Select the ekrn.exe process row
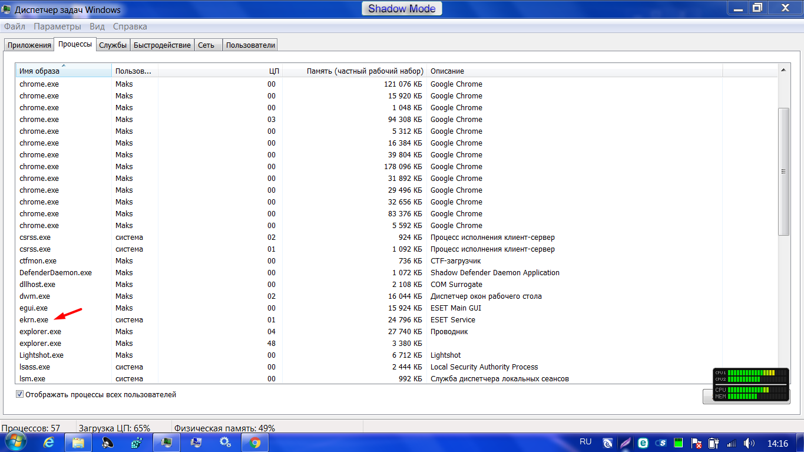The height and width of the screenshot is (452, 804). pos(396,320)
